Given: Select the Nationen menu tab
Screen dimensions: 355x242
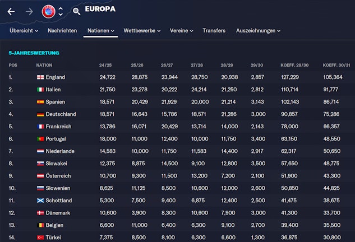Looking at the screenshot, I should (100, 30).
